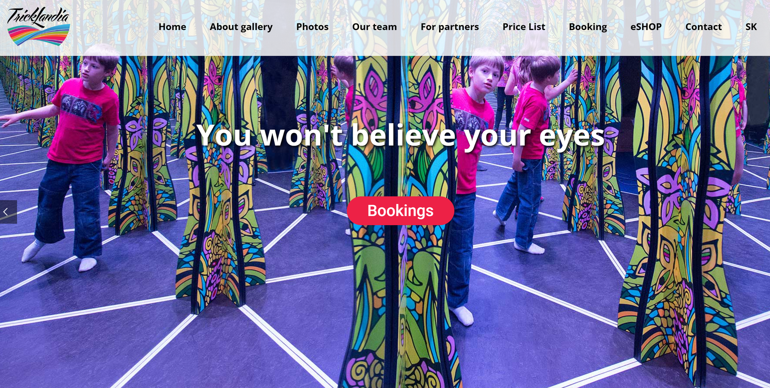Viewport: 770px width, 388px height.
Task: Switch language to SK
Action: 751,27
